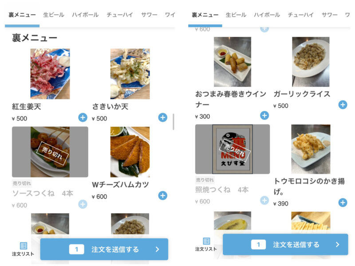Click the greyed plus for ソースつくね

pos(83,204)
